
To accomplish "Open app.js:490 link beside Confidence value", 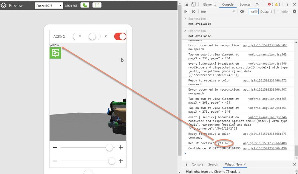I will pos(265,148).
